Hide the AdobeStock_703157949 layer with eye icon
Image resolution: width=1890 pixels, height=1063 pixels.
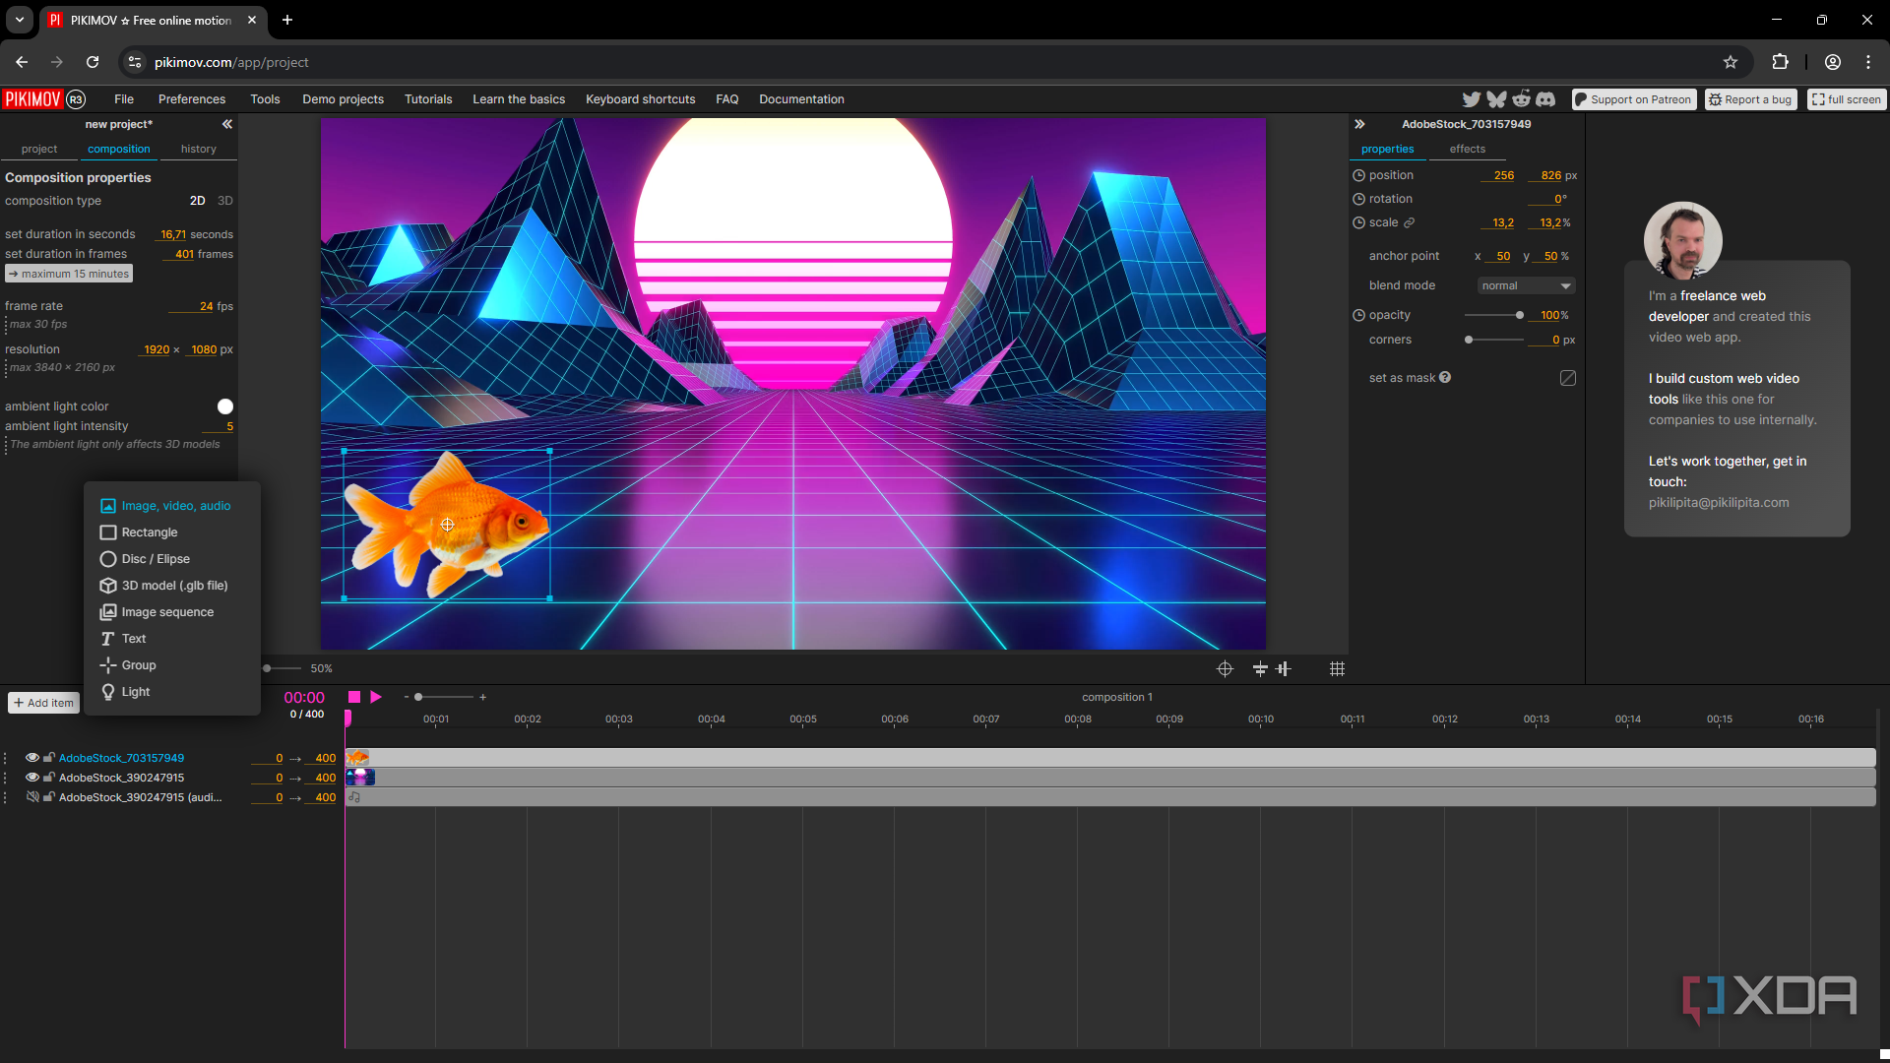[32, 758]
